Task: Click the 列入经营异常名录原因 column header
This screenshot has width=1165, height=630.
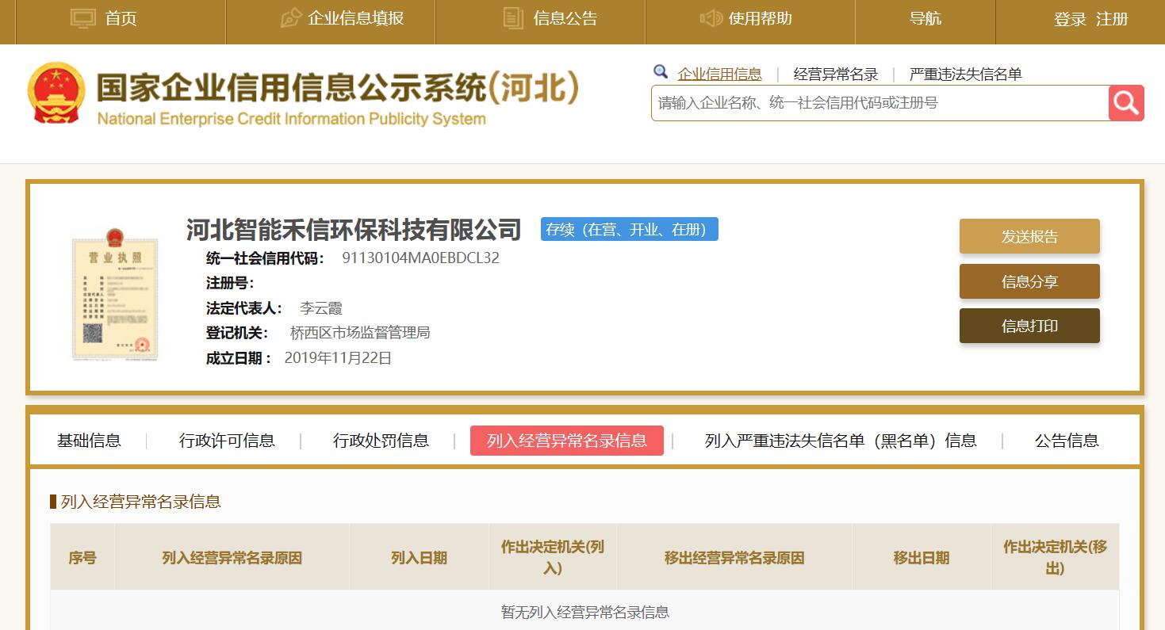Action: click(232, 558)
